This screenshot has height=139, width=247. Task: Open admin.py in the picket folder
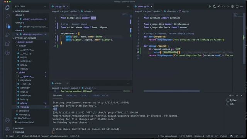point(25,88)
